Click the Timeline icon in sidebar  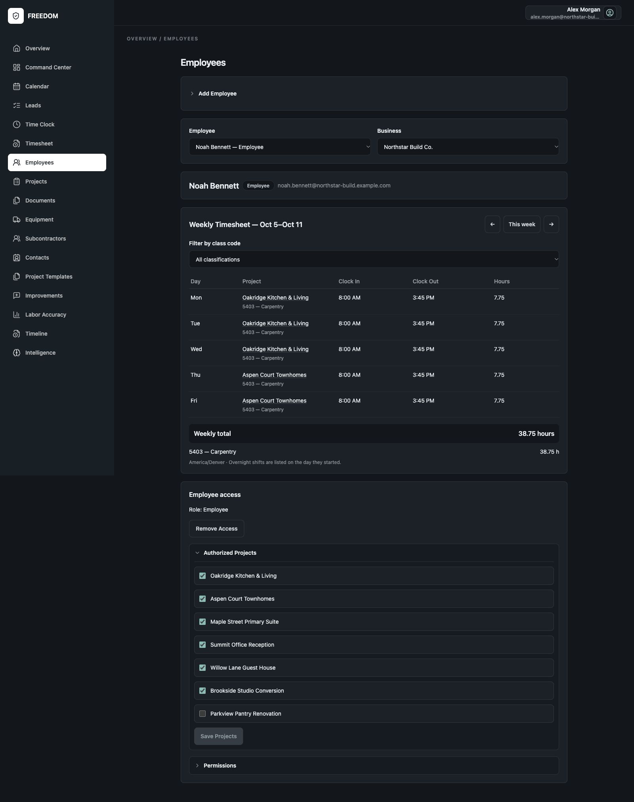tap(17, 334)
